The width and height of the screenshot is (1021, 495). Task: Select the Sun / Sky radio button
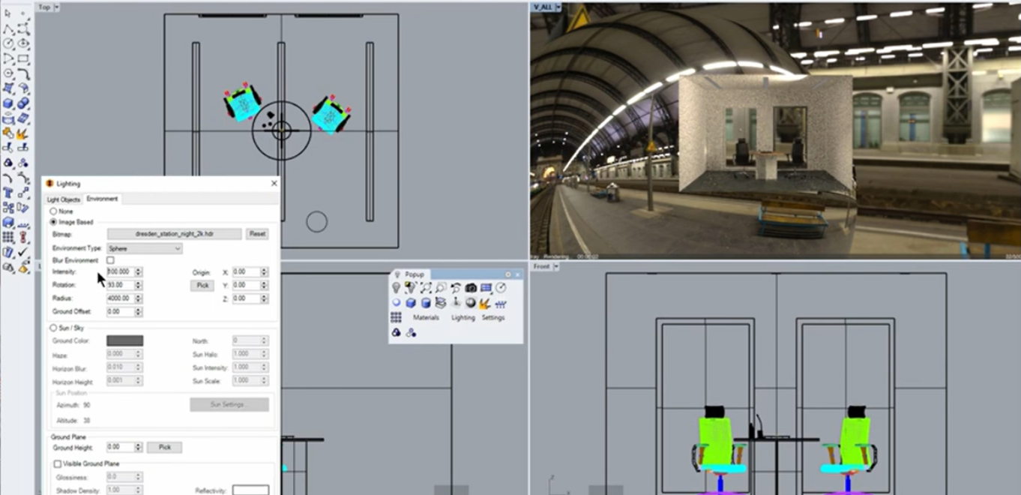pyautogui.click(x=53, y=328)
